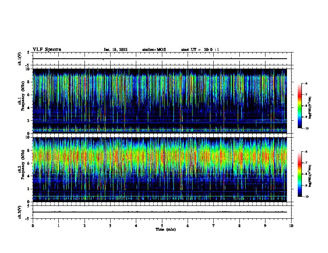Click the '-8' tick on ch.1 colorbar
Image resolution: width=328 pixels, height=253 pixels.
click(x=306, y=106)
